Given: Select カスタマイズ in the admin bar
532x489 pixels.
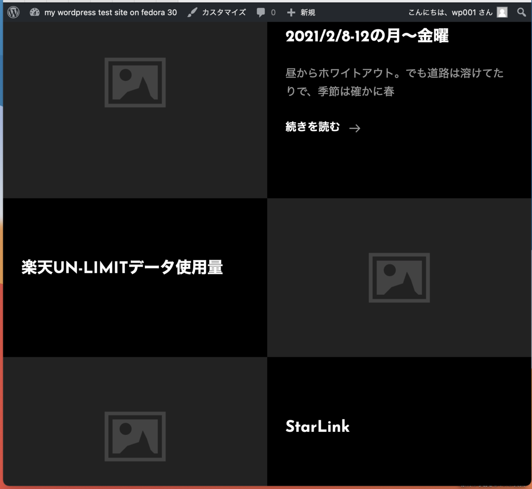Looking at the screenshot, I should (225, 12).
